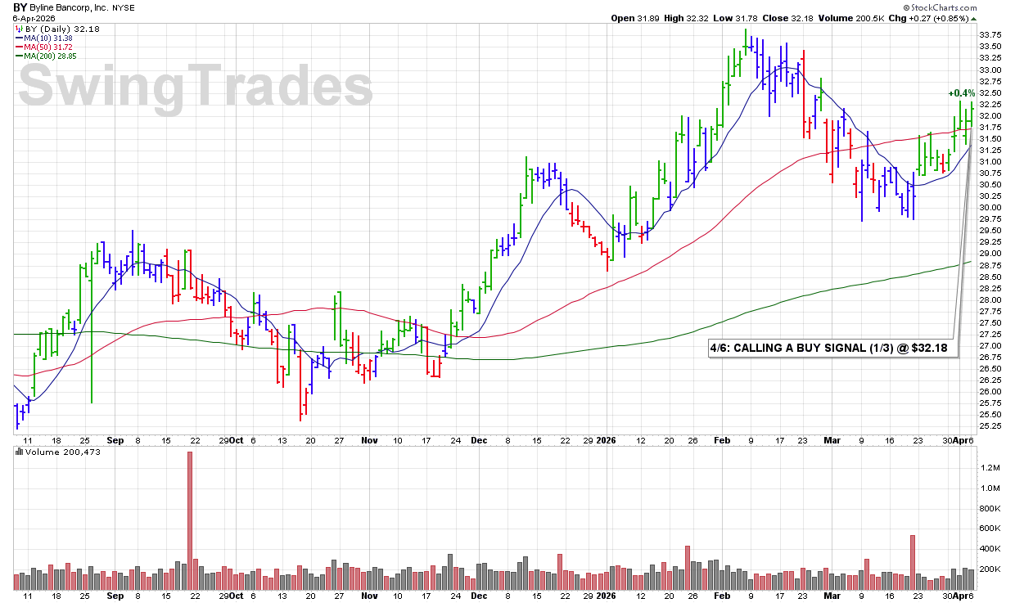Image resolution: width=1015 pixels, height=603 pixels.
Task: Click the 33.75 price axis label
Action: tap(991, 35)
